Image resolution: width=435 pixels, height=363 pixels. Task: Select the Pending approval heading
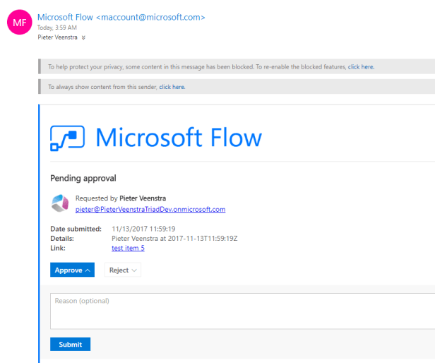click(x=83, y=178)
